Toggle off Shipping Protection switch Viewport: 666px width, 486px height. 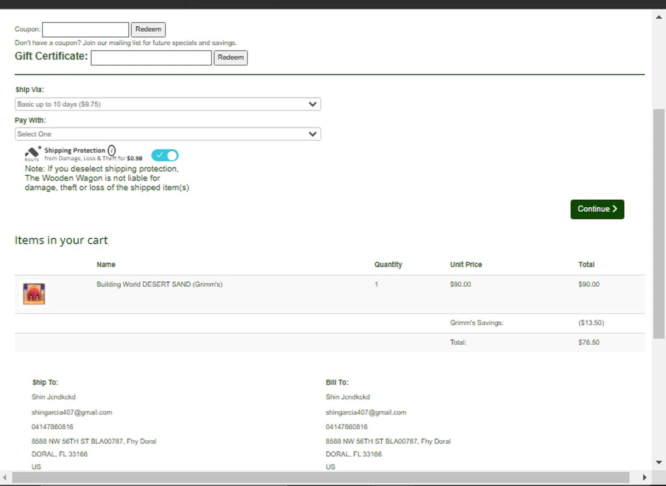tap(165, 155)
